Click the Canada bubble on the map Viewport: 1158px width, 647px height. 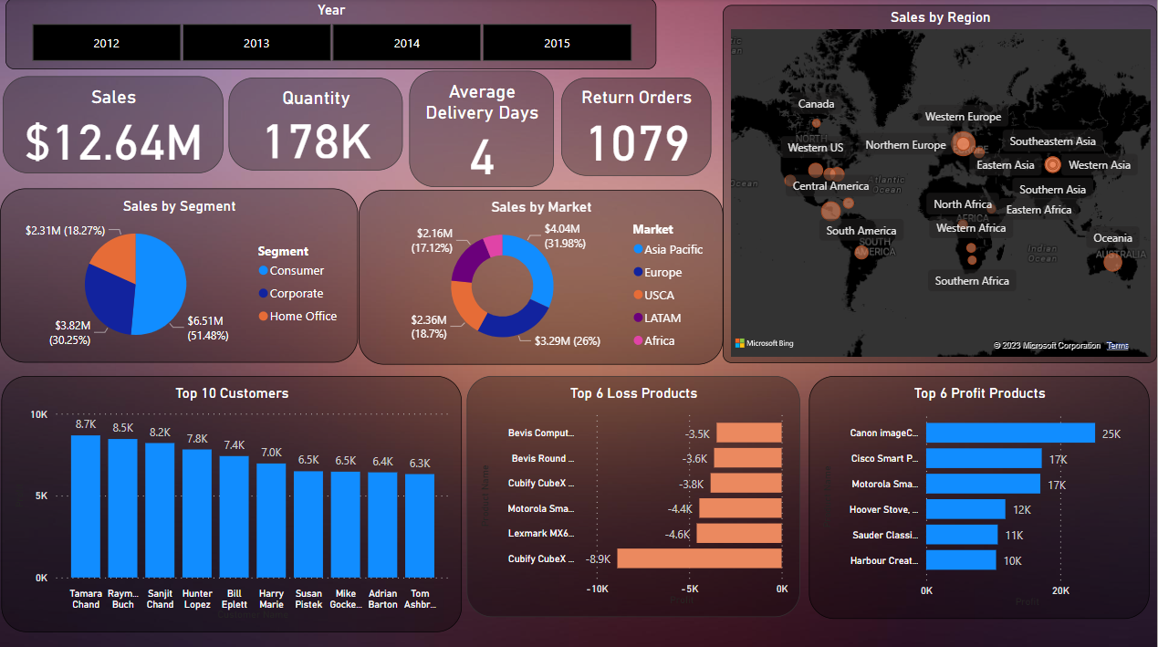click(816, 122)
